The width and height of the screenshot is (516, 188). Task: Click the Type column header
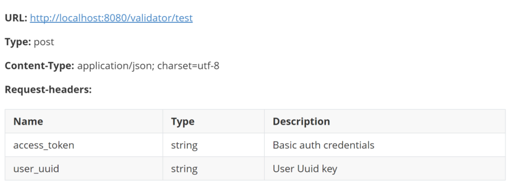214,121
